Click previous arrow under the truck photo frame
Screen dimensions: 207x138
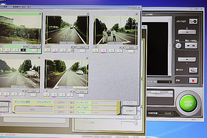[23, 91]
